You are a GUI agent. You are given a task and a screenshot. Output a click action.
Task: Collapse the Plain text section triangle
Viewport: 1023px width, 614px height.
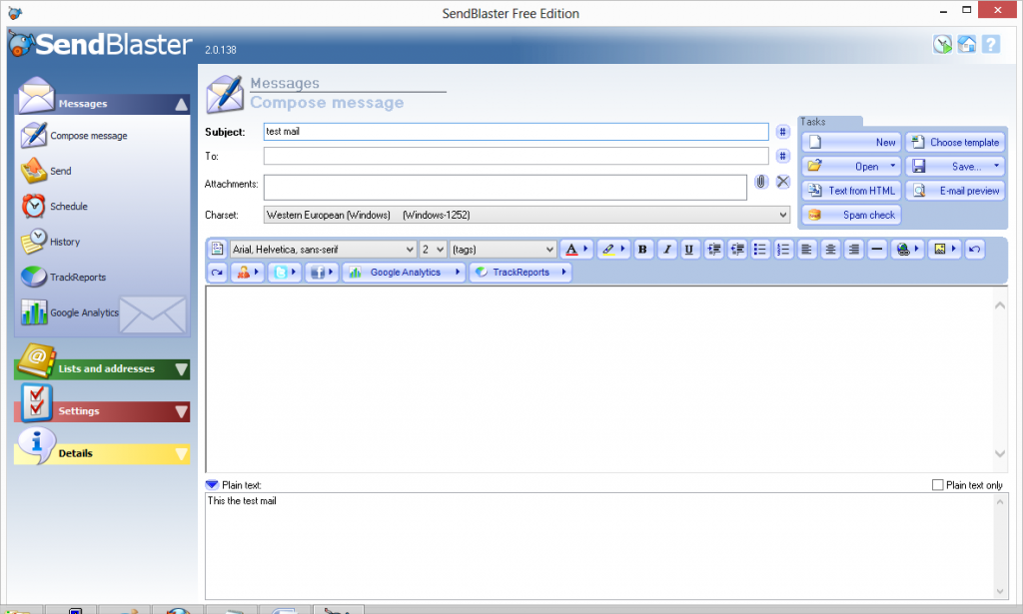click(x=212, y=485)
